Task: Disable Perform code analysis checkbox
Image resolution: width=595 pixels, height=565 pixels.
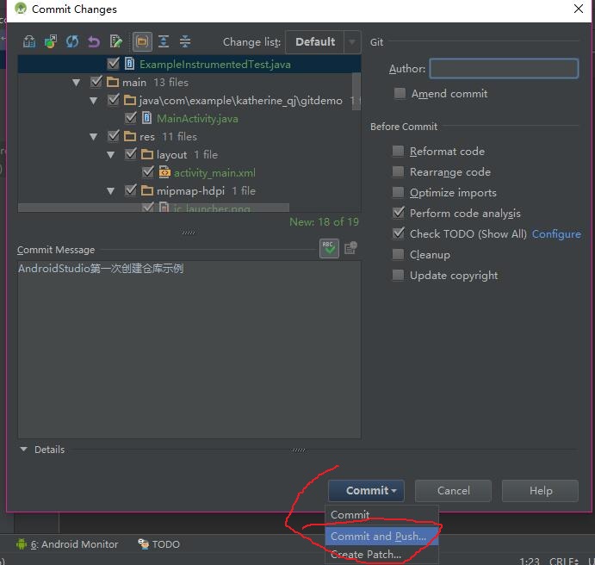Action: 398,213
